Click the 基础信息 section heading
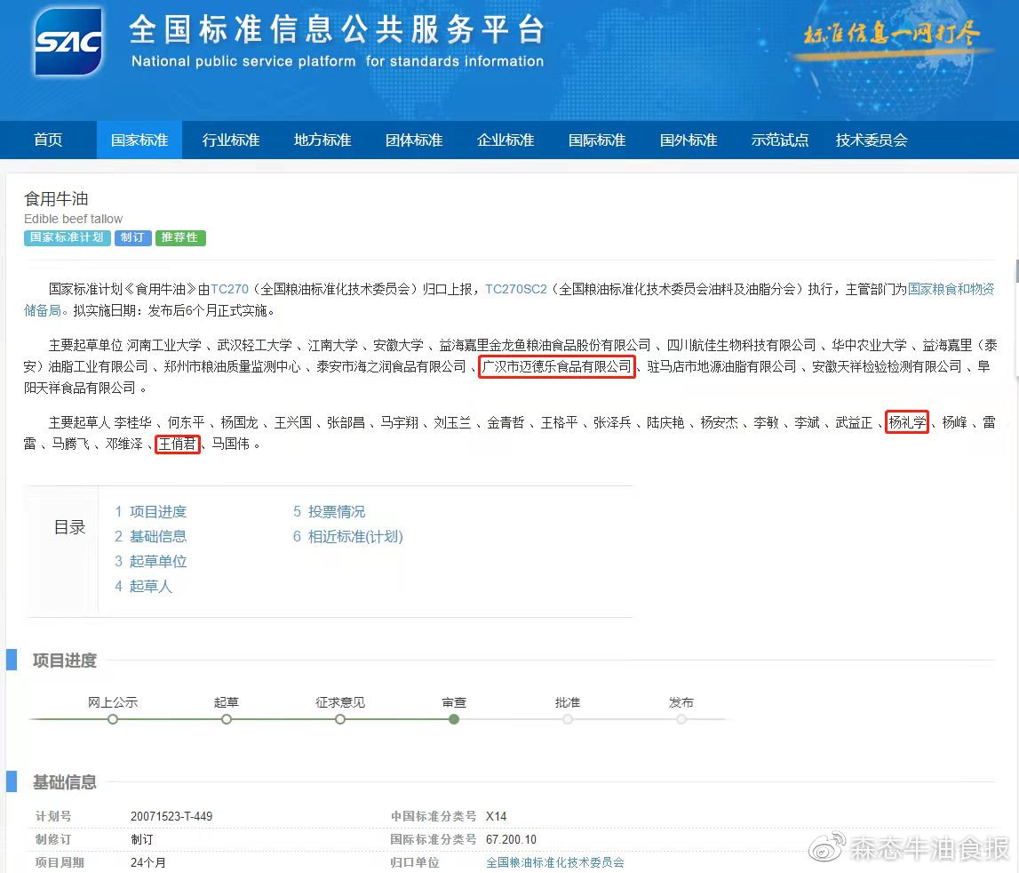The height and width of the screenshot is (873, 1019). (x=64, y=782)
